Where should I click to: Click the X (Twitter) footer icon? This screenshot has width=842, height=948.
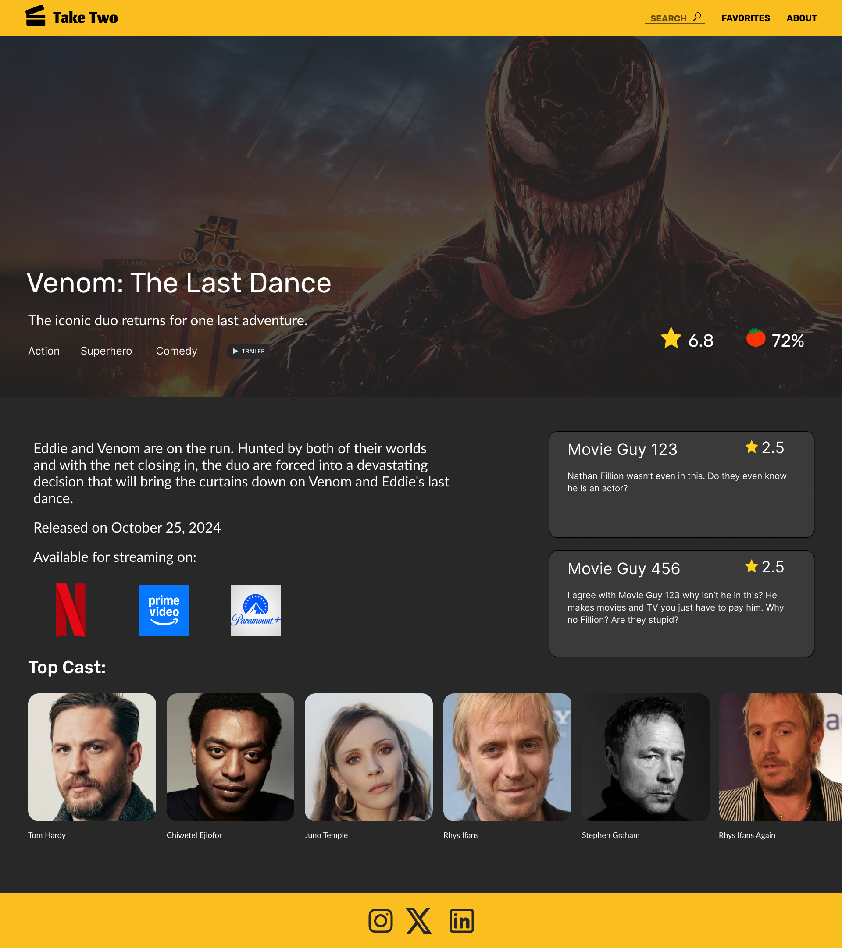click(419, 921)
